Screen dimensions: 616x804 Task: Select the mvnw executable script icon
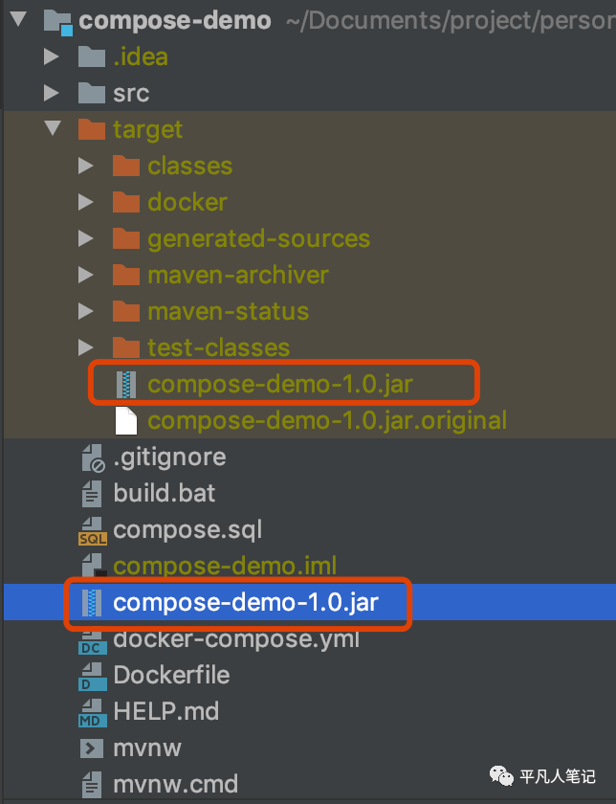tap(93, 748)
